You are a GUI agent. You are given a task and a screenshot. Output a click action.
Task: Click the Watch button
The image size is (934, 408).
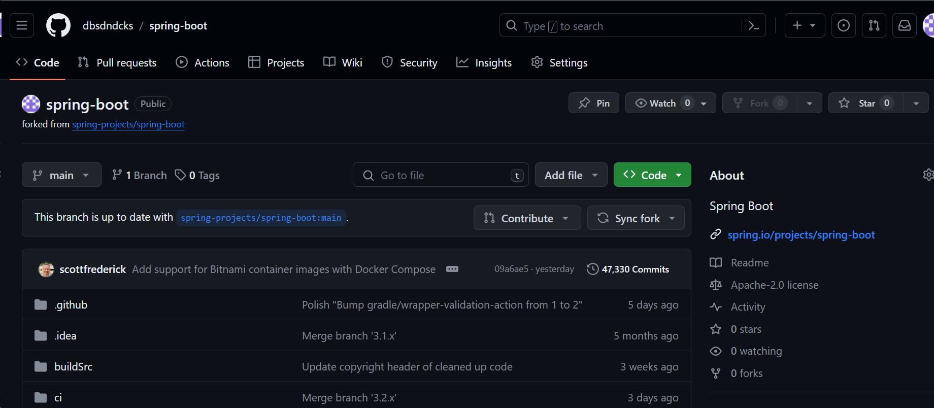(671, 103)
